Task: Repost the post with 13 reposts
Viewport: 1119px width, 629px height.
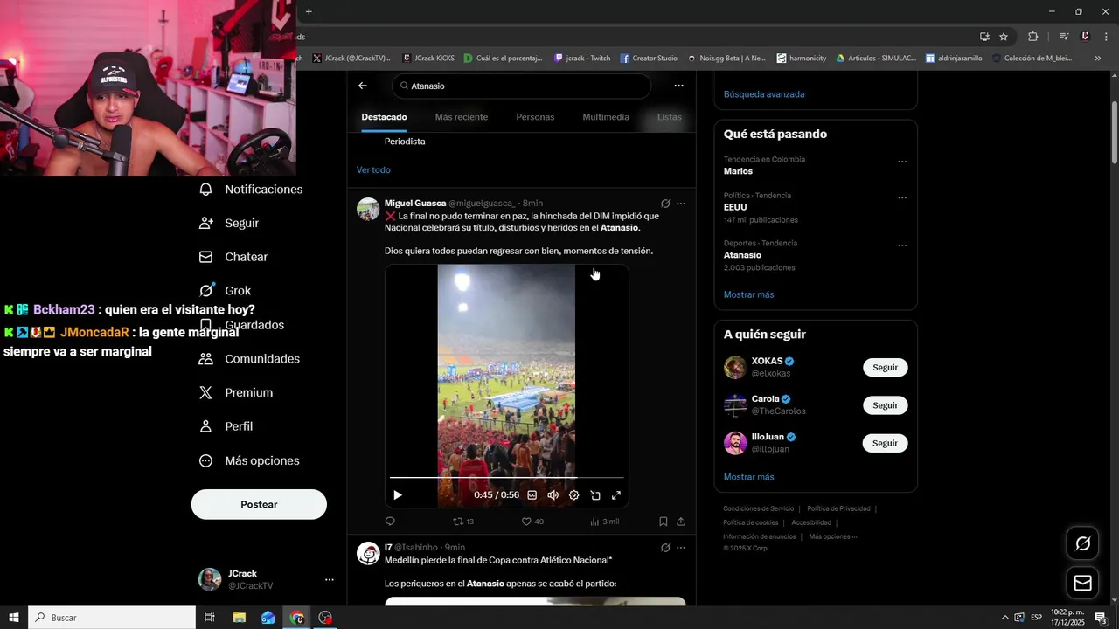Action: click(x=463, y=522)
